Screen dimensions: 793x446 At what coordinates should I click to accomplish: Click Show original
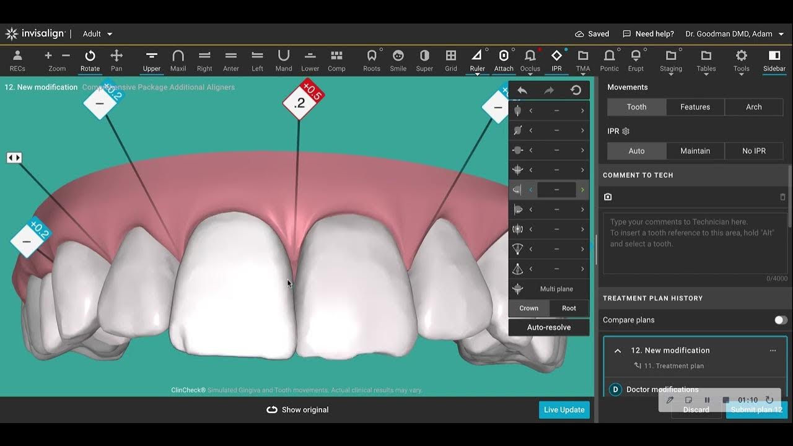click(x=297, y=410)
